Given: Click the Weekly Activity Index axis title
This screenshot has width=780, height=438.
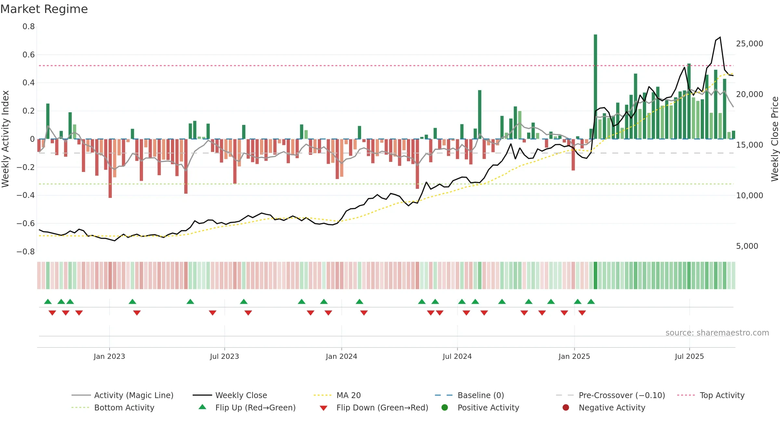Looking at the screenshot, I should click(6, 139).
